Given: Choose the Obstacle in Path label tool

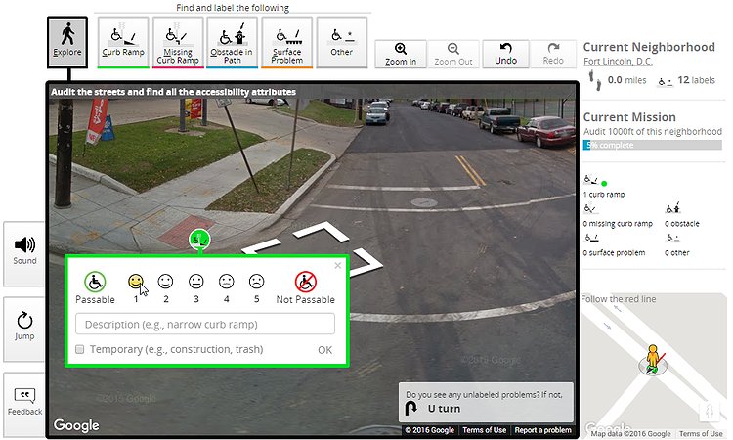Looking at the screenshot, I should click(x=232, y=42).
